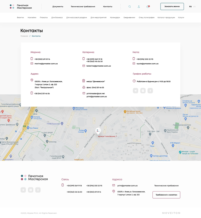This screenshot has width=201, height=218.
Task: Select the RU language option
Action: pos(190,6)
